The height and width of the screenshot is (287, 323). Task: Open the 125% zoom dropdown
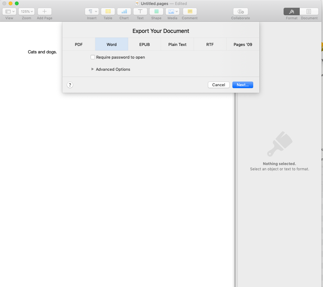point(27,11)
